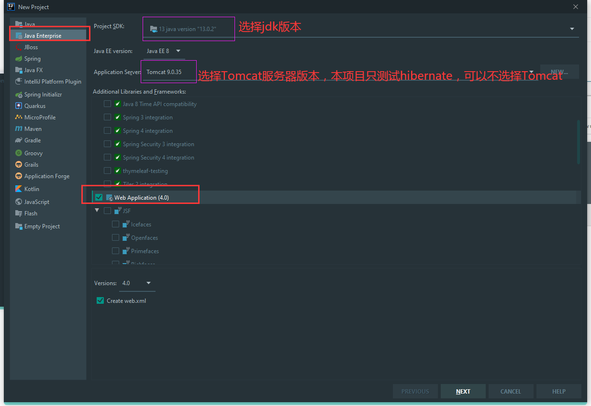Select the Gradle elephant icon

tap(19, 140)
